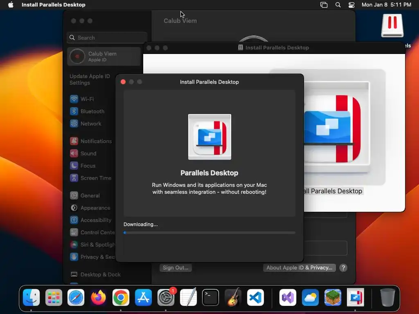Screen dimensions: 419x314
Task: Click the Install Parallels Desktop label in Finder window
Action: click(x=333, y=191)
